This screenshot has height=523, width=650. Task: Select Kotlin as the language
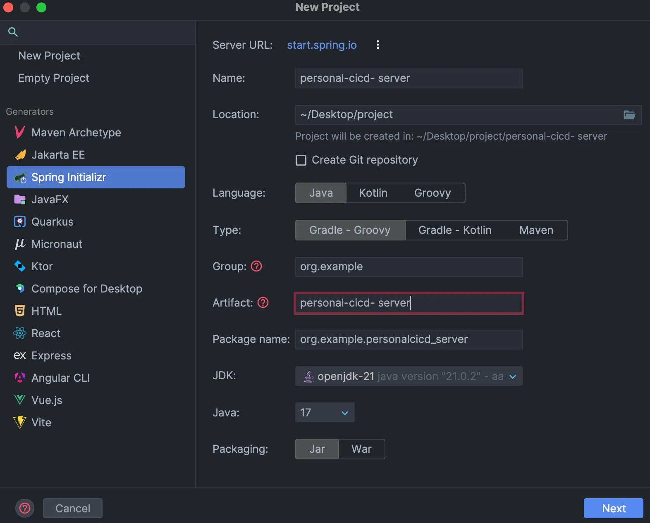(373, 193)
